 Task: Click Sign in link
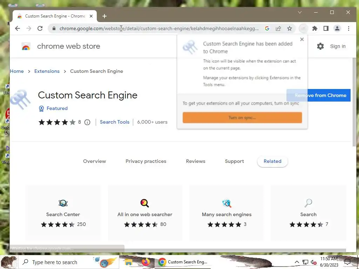coord(338,46)
